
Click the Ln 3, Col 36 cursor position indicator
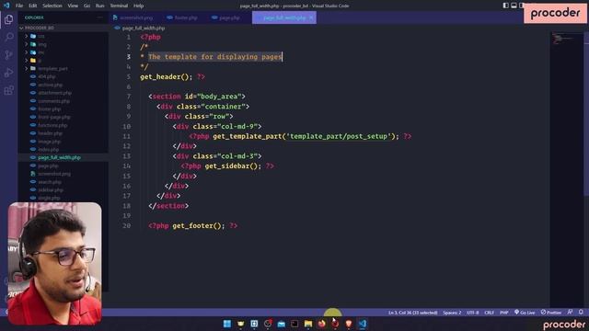(x=413, y=313)
